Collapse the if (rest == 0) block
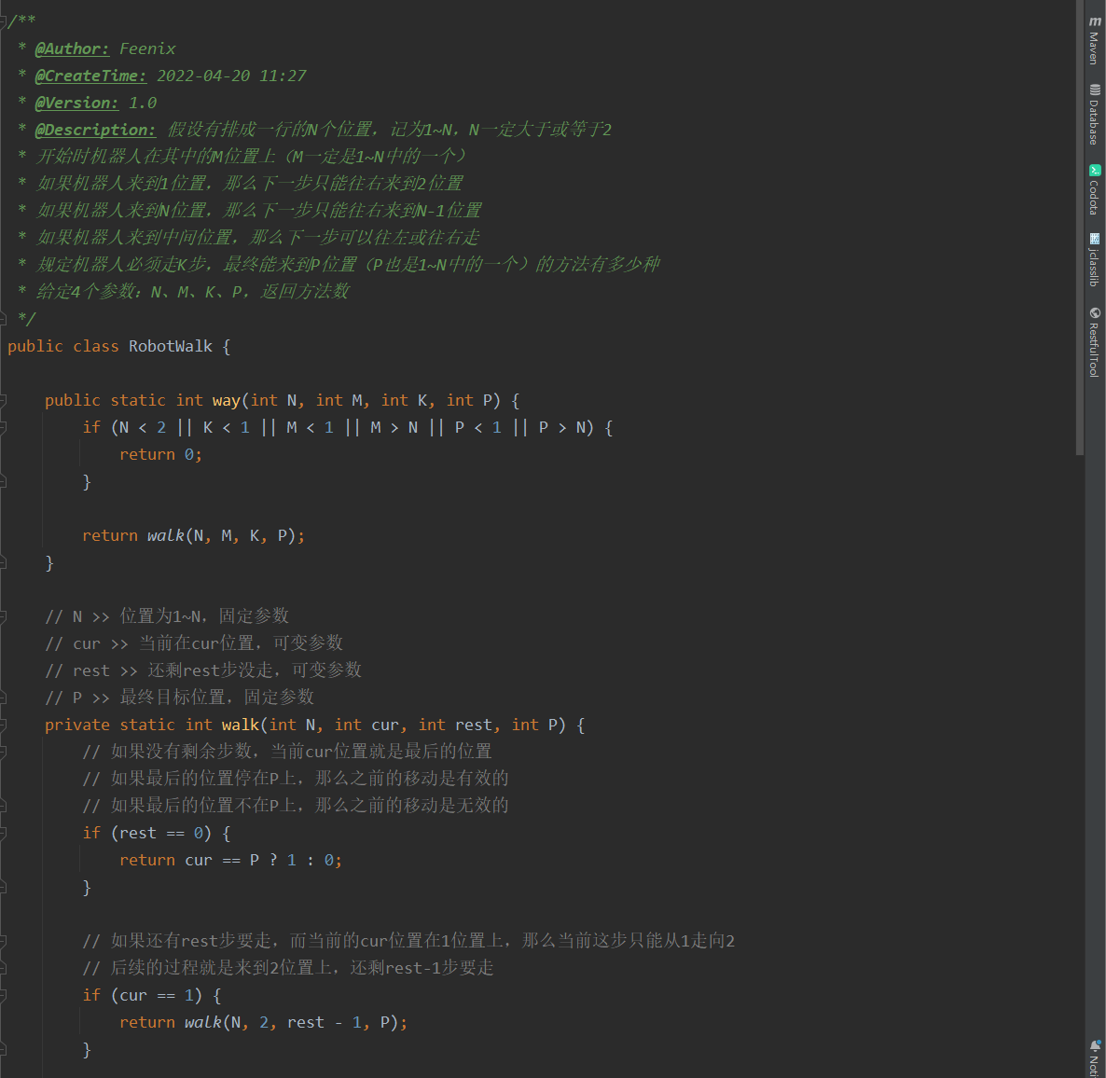The image size is (1106, 1078). coord(3,833)
